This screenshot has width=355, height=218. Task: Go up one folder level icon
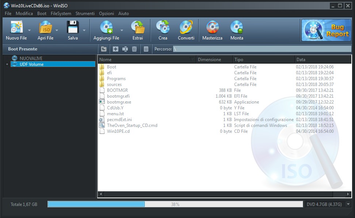(104, 49)
